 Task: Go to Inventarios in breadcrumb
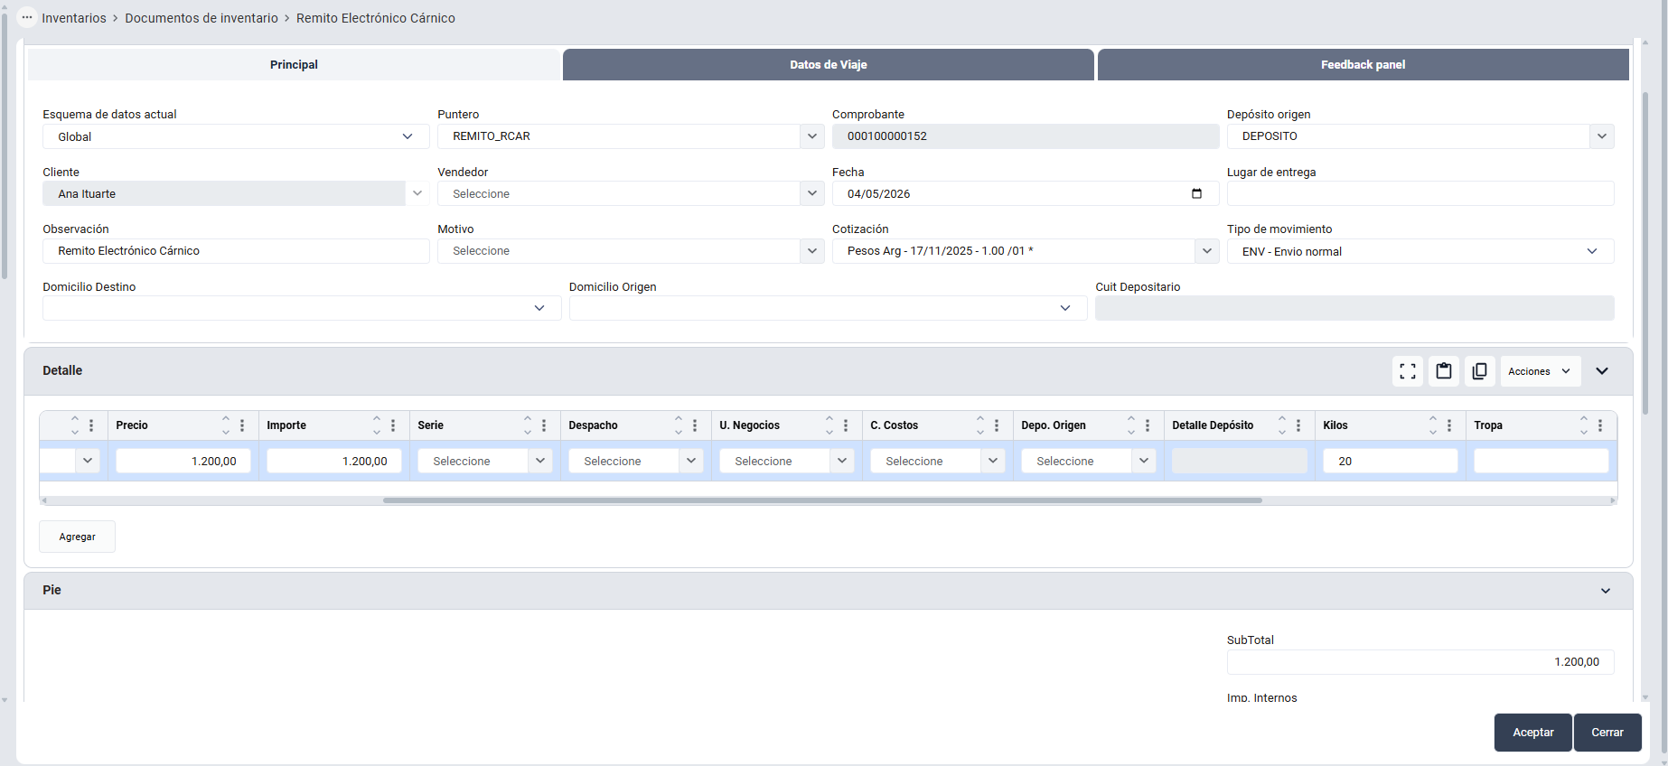74,18
